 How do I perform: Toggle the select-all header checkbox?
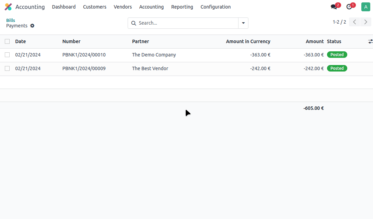[x=7, y=41]
